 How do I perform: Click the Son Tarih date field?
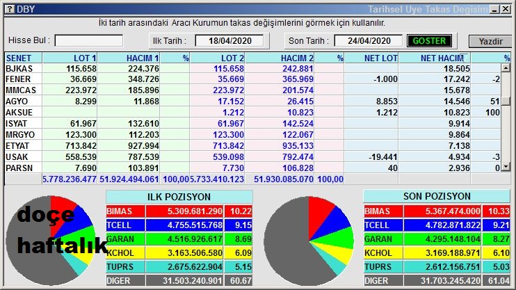tap(369, 41)
